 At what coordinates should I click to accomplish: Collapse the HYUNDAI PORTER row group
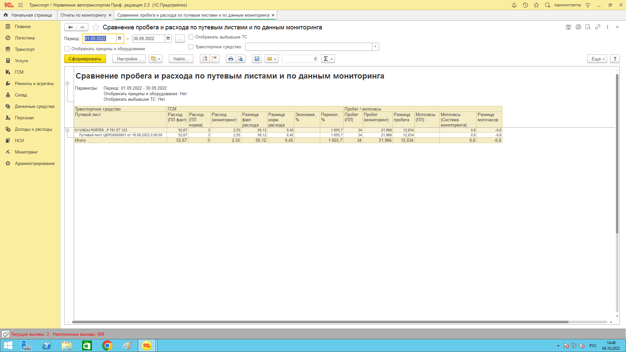click(67, 130)
